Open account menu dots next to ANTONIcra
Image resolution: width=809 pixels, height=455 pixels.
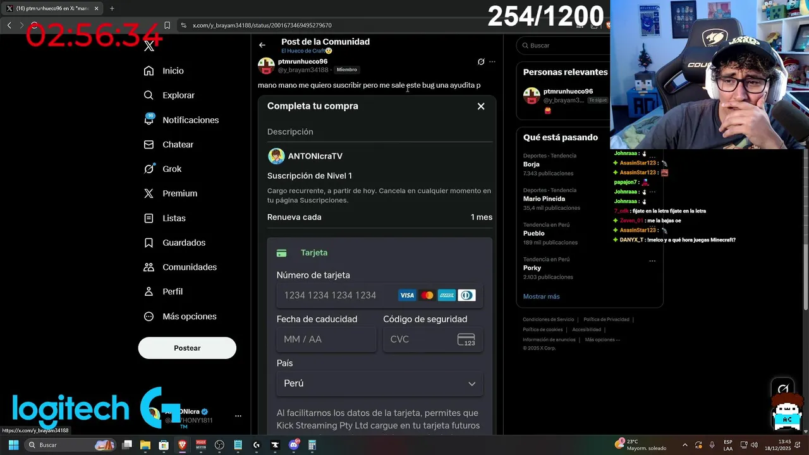click(238, 416)
